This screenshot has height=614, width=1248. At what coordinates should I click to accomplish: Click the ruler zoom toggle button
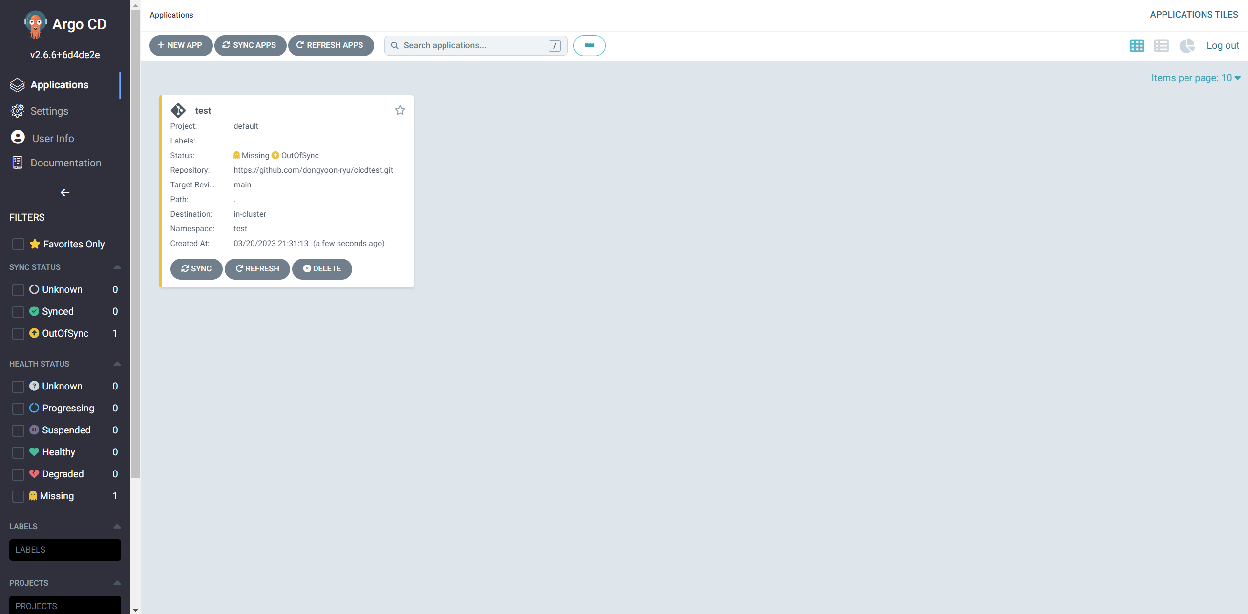589,45
